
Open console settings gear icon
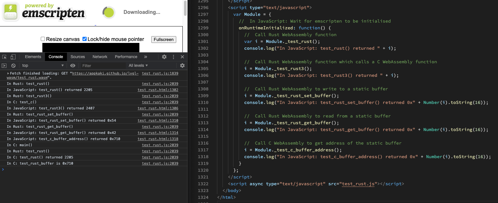coord(182,66)
